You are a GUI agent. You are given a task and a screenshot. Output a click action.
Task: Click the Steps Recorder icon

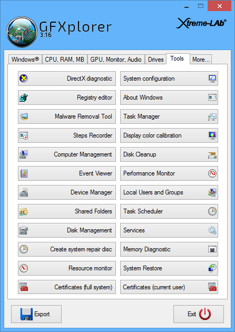point(24,135)
